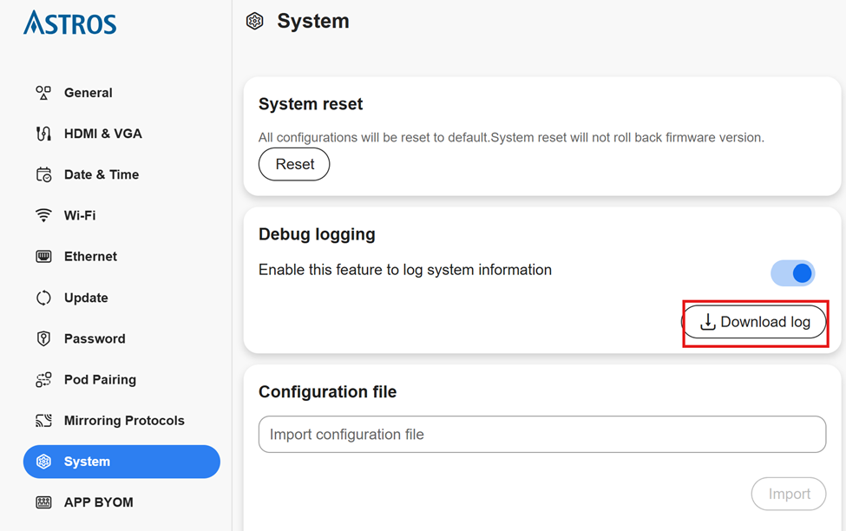The height and width of the screenshot is (531, 846).
Task: Go to APP BYOM settings
Action: point(98,502)
